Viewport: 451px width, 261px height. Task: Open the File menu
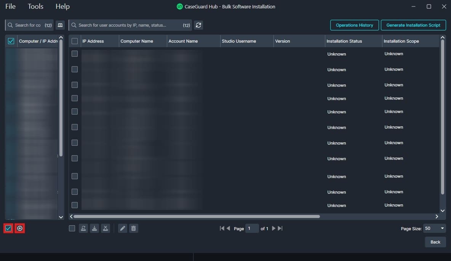point(10,6)
